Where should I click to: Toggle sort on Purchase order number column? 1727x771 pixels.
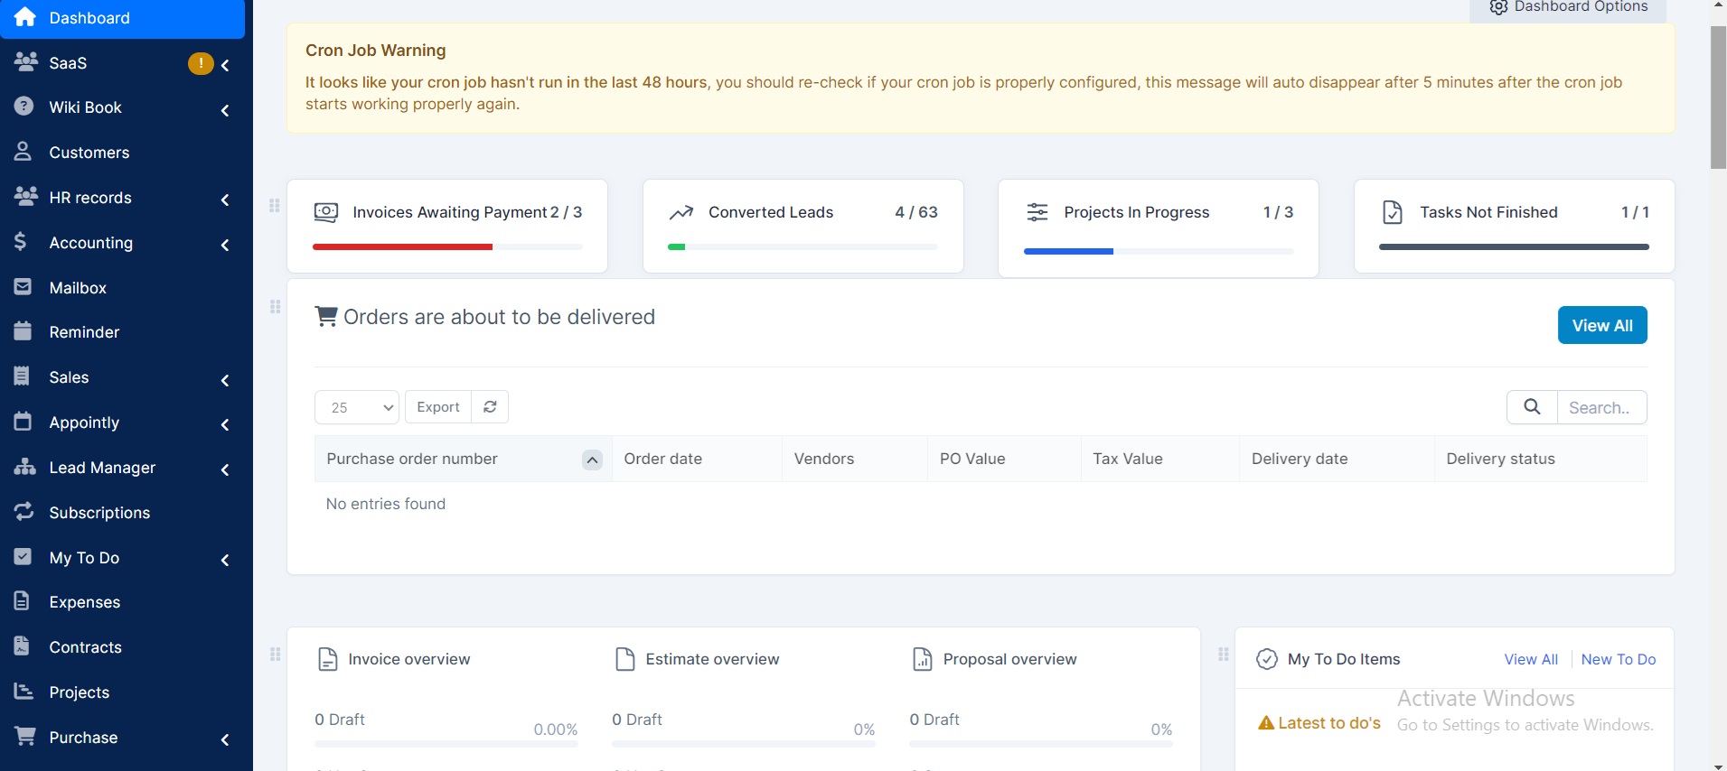592,460
